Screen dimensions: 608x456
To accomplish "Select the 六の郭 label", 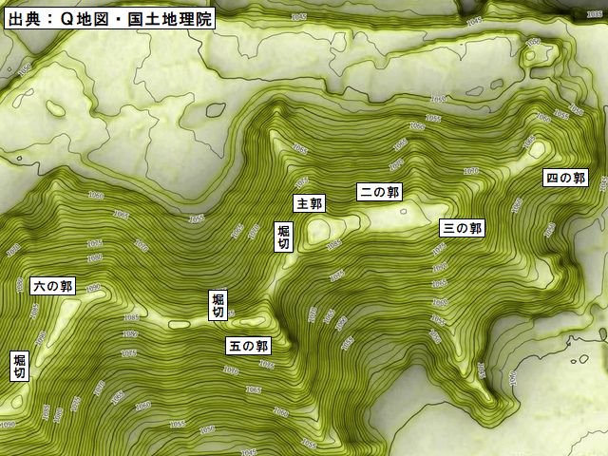I will pyautogui.click(x=53, y=286).
